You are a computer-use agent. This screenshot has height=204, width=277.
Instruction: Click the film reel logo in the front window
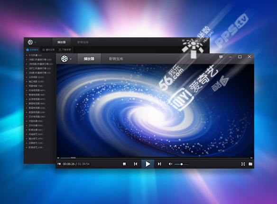point(65,59)
